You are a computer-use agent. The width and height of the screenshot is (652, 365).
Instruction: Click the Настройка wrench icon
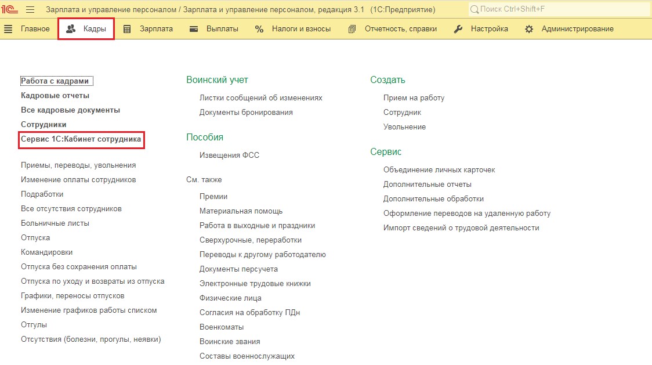pyautogui.click(x=458, y=29)
